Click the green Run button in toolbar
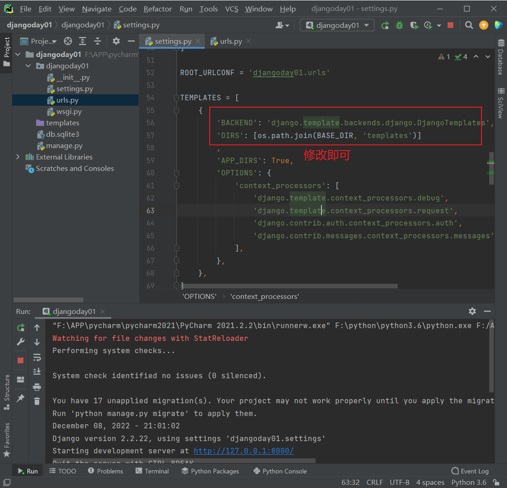This screenshot has height=488, width=507. click(385, 26)
